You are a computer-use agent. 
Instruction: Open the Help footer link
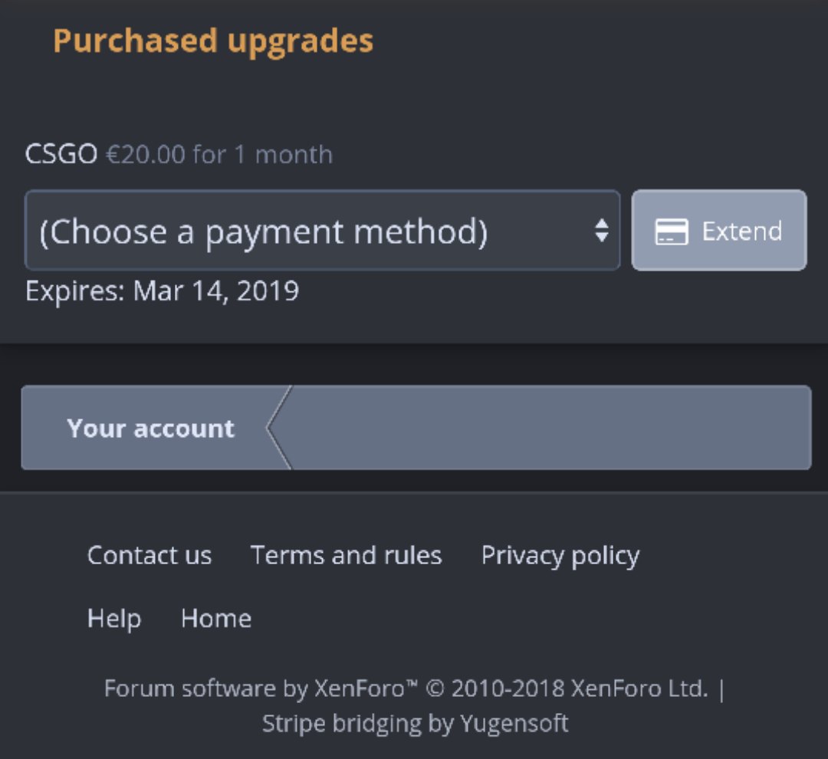coord(113,618)
